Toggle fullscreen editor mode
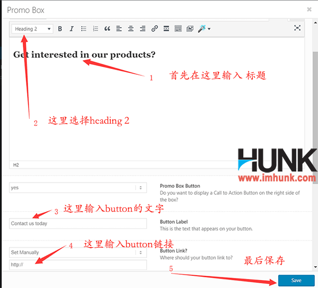Screen dimensions: 318x288 [297, 28]
